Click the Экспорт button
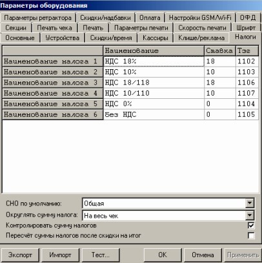 coord(20,255)
